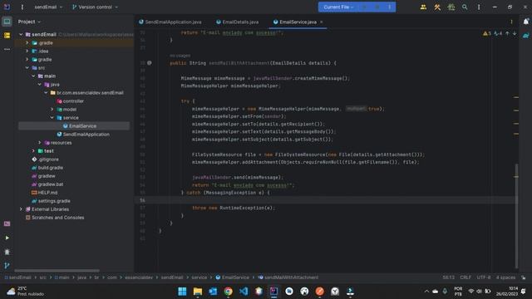Show more tool windows ellipsis
Viewport: 532px width, 299px height.
click(7, 50)
